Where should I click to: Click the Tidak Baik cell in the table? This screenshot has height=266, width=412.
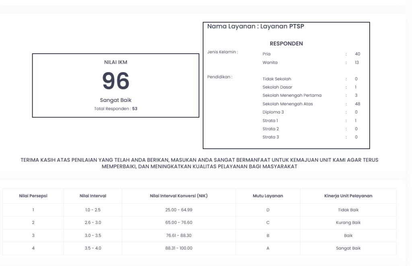(x=348, y=210)
